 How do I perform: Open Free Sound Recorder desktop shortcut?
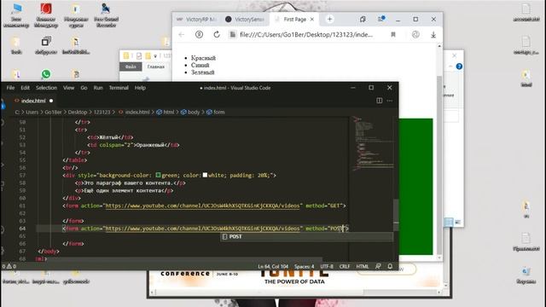coord(106,15)
